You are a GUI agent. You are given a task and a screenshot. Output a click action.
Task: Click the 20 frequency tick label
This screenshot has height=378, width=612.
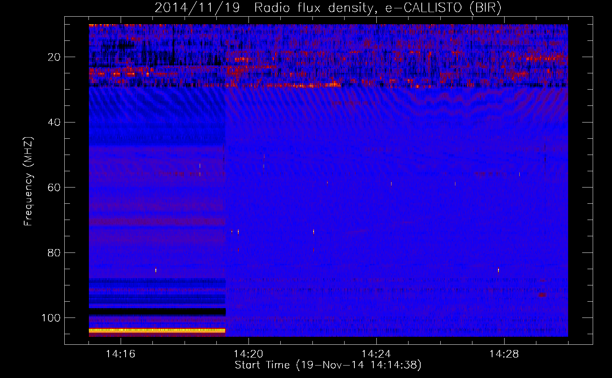[54, 57]
